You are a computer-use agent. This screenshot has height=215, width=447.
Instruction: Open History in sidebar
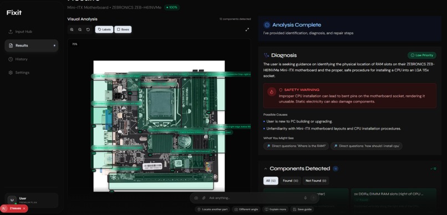(32, 59)
